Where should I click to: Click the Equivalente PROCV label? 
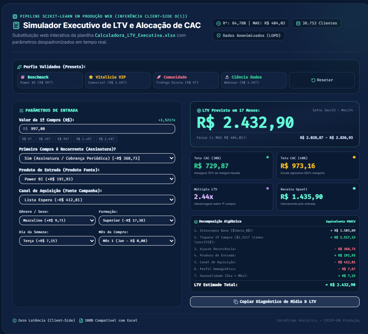(341, 222)
